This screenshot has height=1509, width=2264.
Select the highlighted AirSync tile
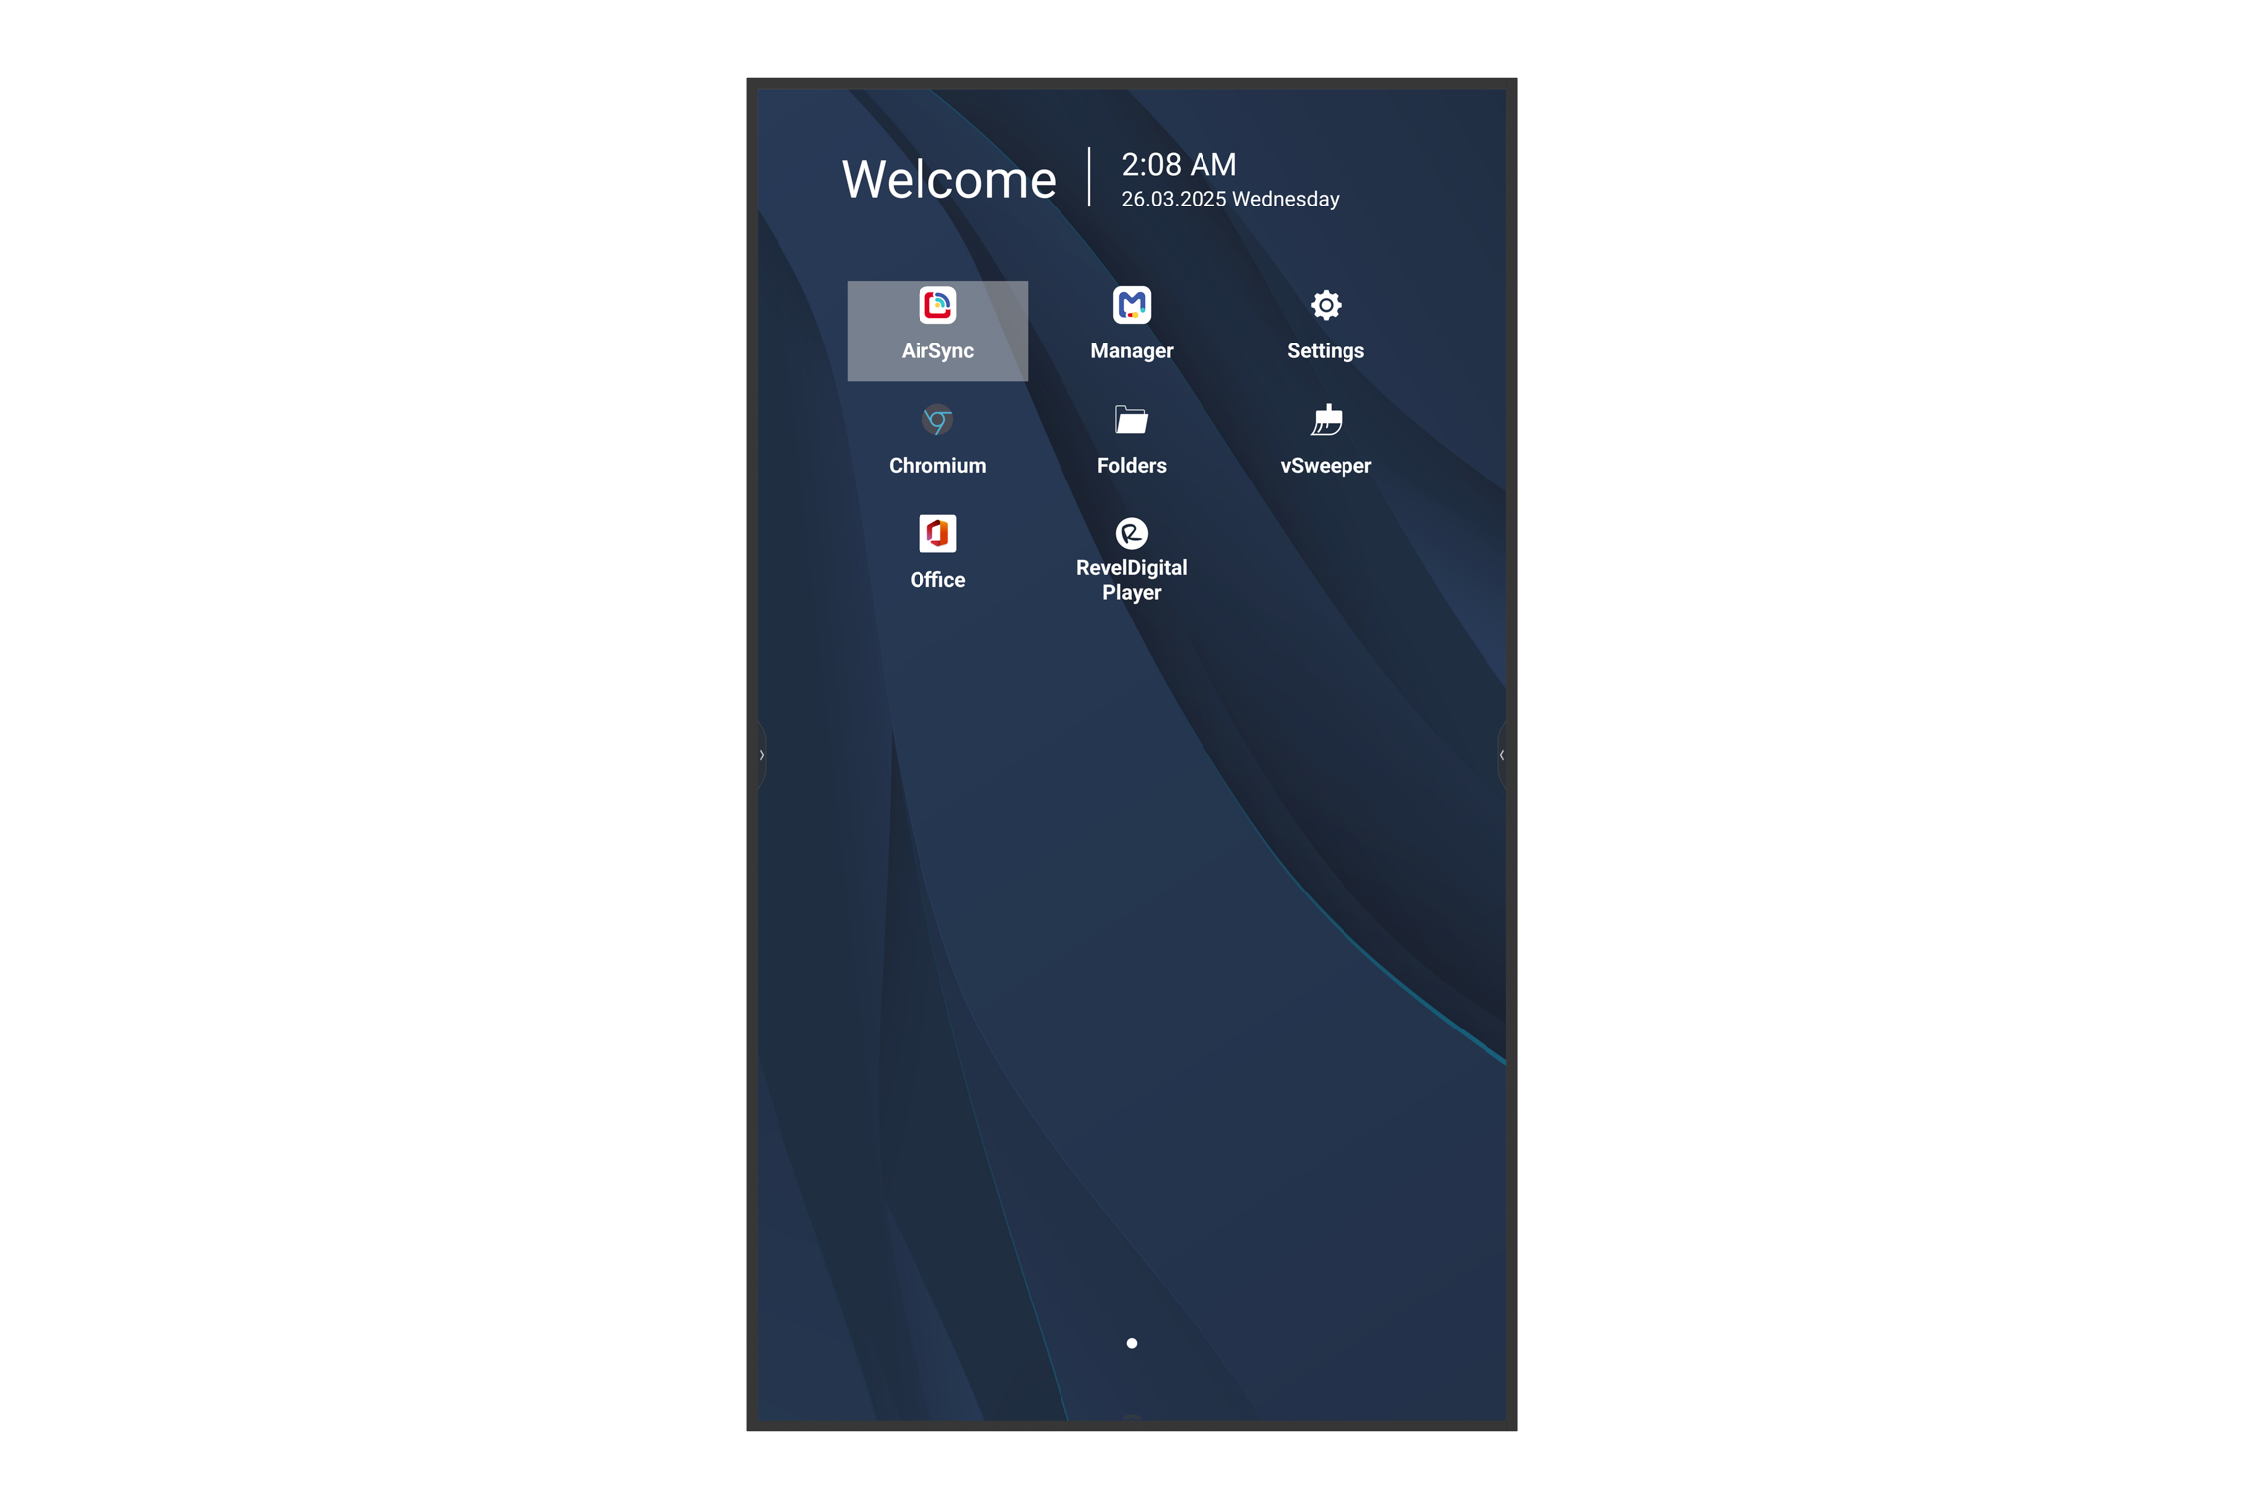(x=936, y=331)
